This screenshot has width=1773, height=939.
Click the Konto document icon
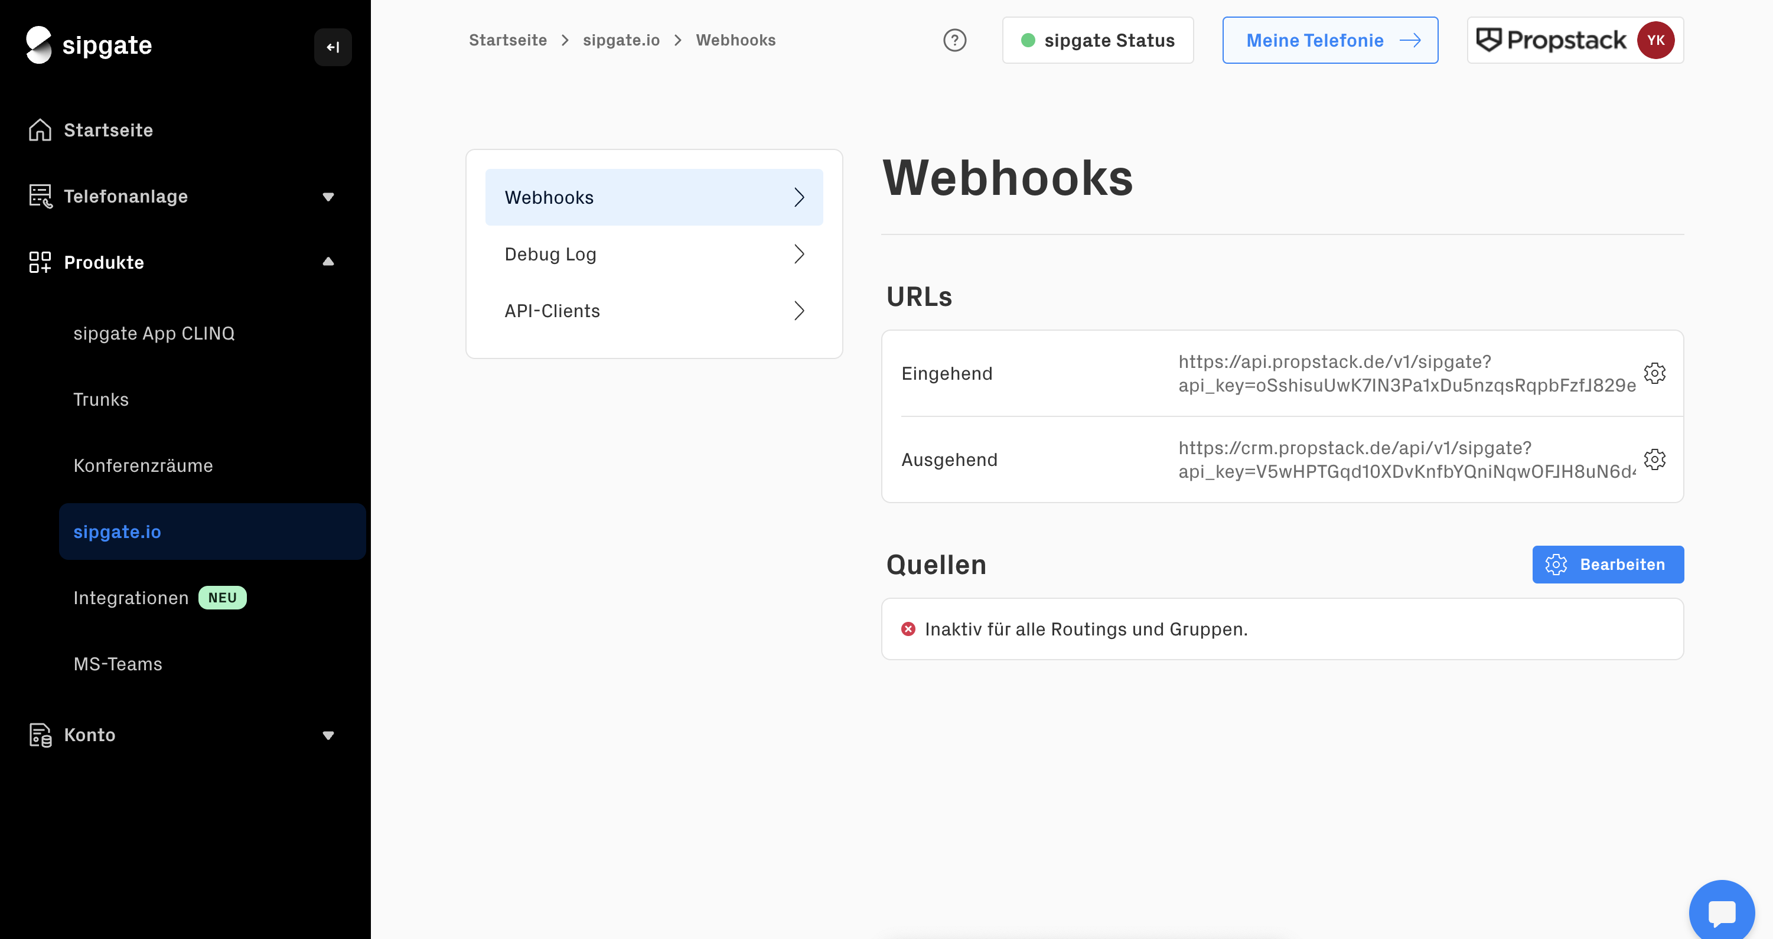(x=40, y=735)
